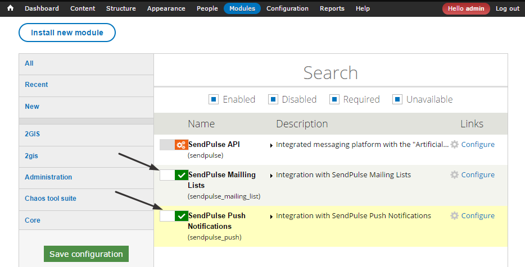Open the Reports admin menu
The width and height of the screenshot is (525, 267).
point(332,8)
